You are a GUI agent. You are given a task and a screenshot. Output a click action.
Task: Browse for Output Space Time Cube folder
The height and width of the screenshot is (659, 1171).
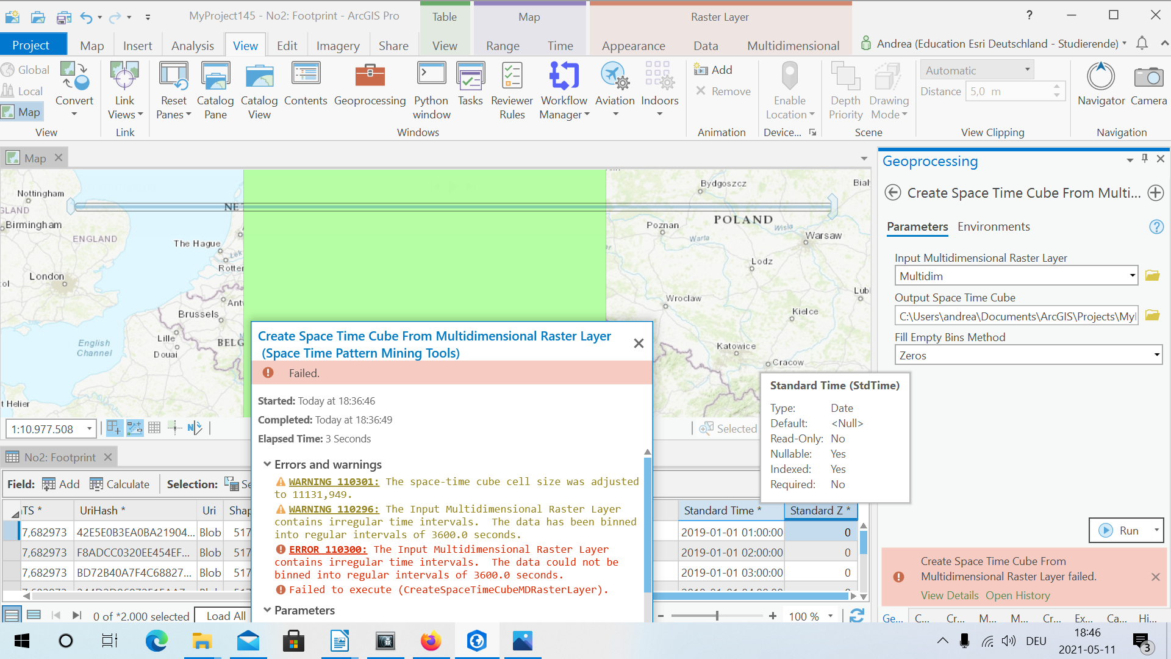click(1152, 315)
